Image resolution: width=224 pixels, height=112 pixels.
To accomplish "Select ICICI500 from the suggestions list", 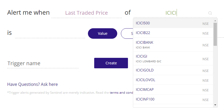I will coord(173,23).
